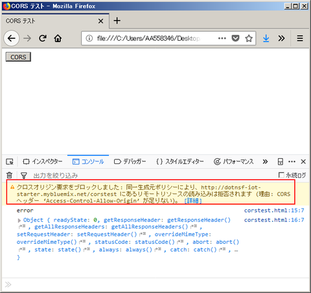Reload the page with refresh icon
Screen dimensions: 311x293
[x=43, y=38]
